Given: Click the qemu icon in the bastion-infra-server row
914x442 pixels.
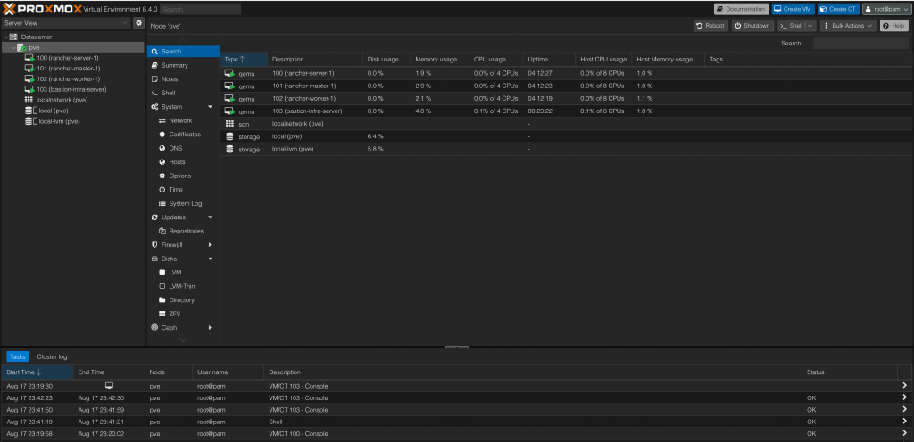Looking at the screenshot, I should (229, 111).
